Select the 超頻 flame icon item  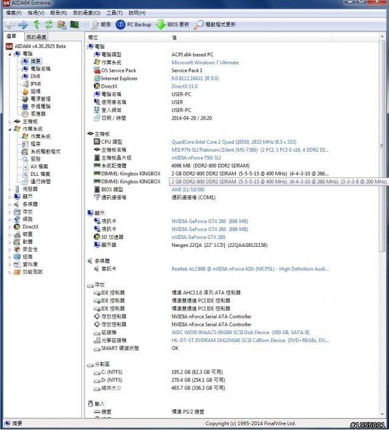pos(25,92)
